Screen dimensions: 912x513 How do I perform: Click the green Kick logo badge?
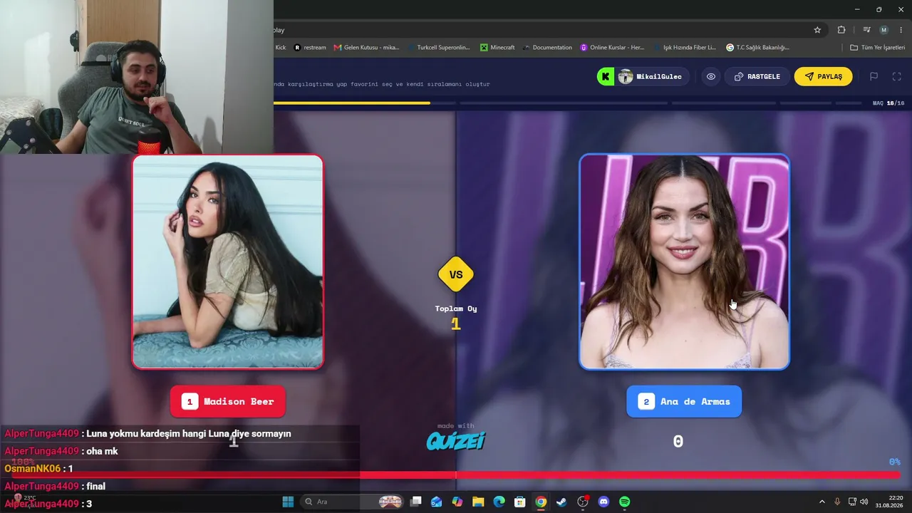pos(606,76)
